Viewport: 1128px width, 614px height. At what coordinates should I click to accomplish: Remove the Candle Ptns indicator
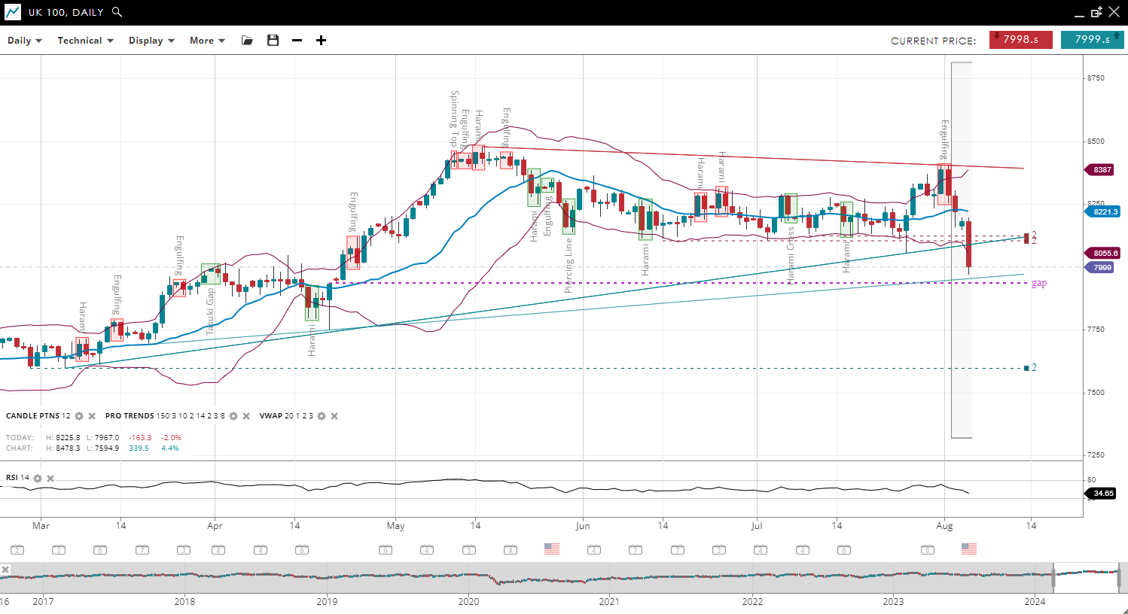click(x=92, y=416)
